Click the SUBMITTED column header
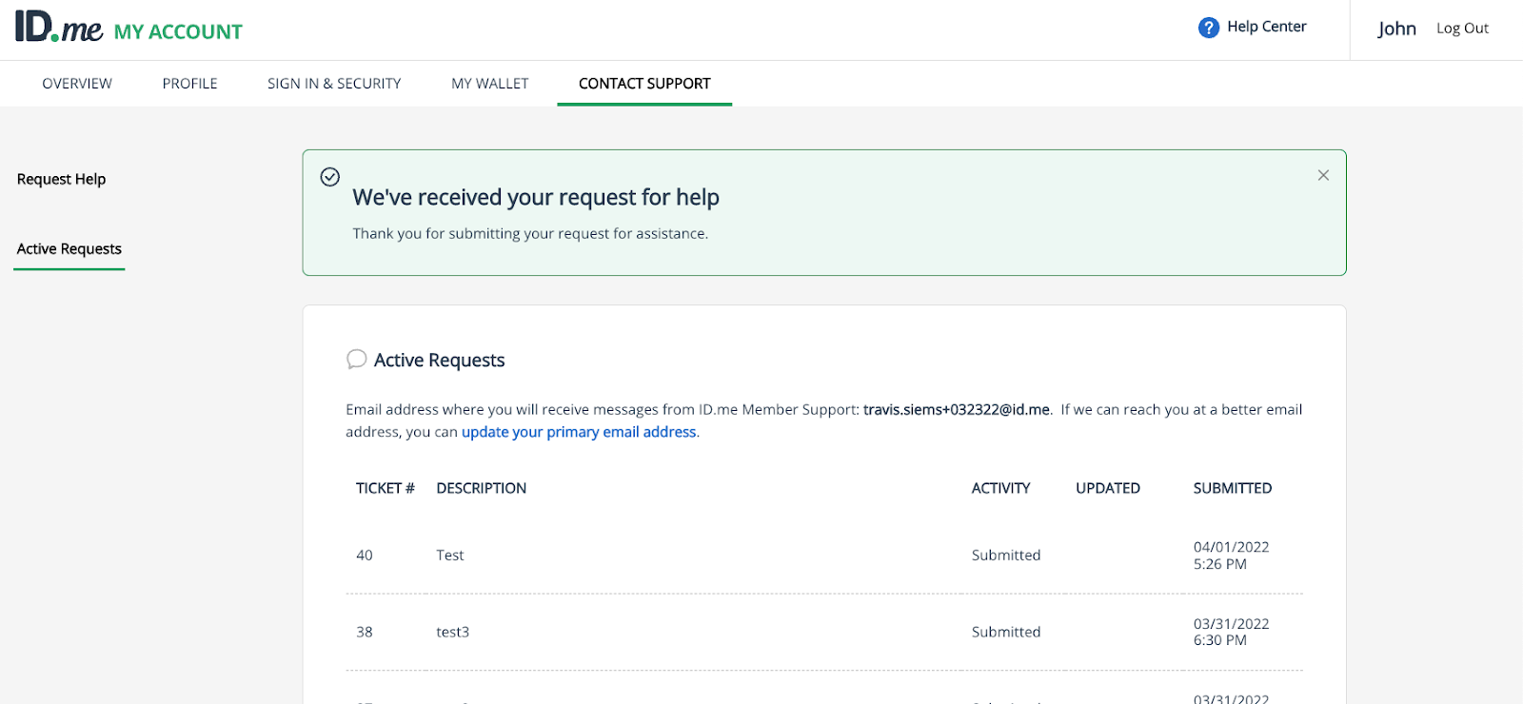 point(1233,488)
